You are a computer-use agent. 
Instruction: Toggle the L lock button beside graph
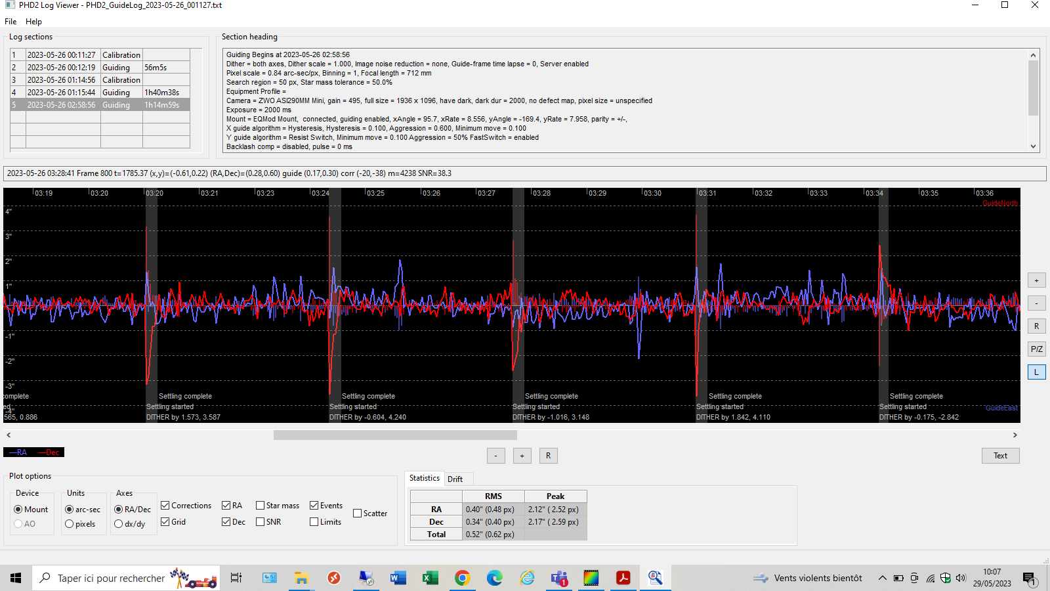pyautogui.click(x=1036, y=372)
